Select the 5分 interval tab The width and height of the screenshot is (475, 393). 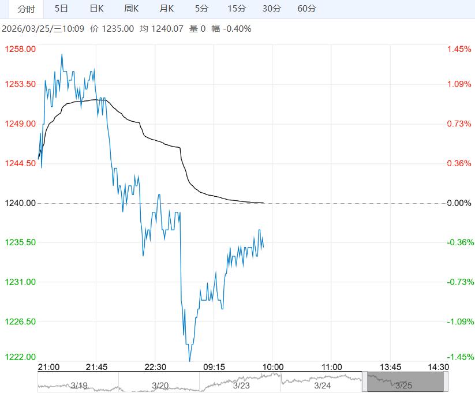[x=201, y=9]
